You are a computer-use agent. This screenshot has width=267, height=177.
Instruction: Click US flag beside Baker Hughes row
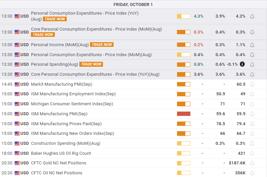click(17, 153)
